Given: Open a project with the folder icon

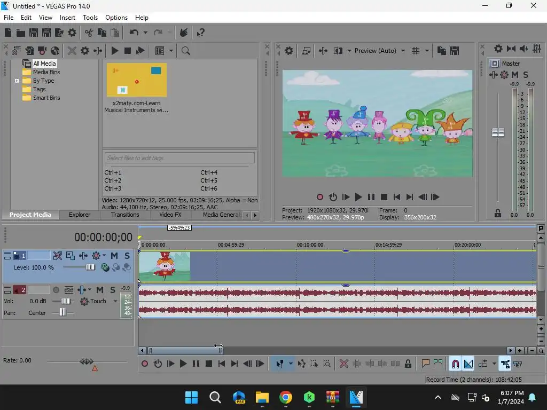Looking at the screenshot, I should pyautogui.click(x=21, y=33).
